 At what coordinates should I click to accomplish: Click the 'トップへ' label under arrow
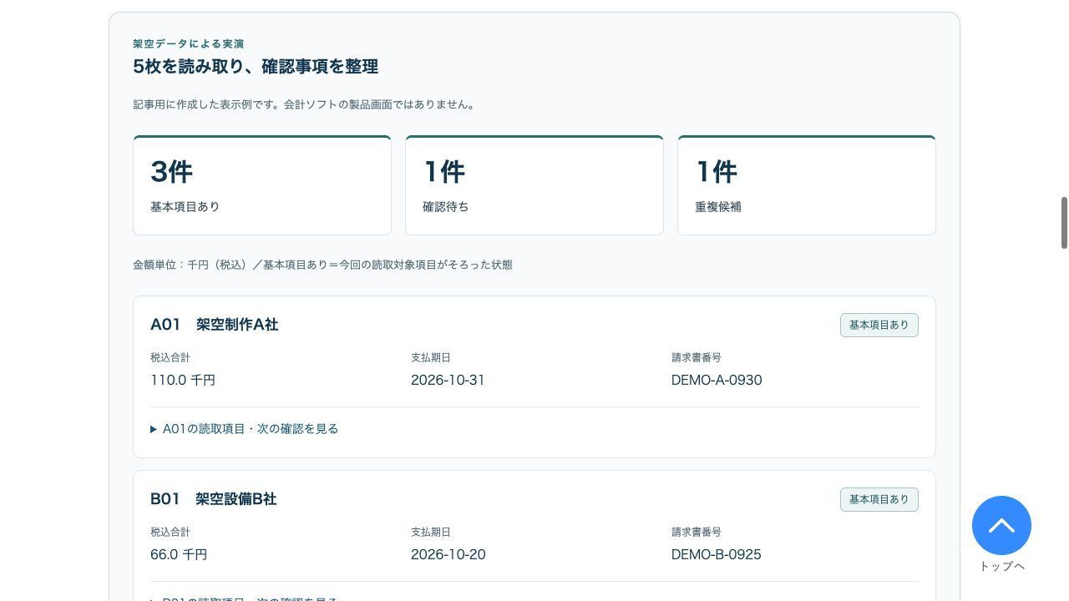pos(1001,566)
